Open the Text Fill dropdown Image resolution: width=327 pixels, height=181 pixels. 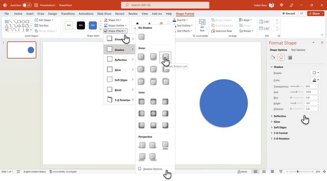180,20
